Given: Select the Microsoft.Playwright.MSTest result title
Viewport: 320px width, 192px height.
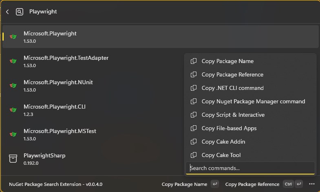Looking at the screenshot, I should (x=60, y=131).
